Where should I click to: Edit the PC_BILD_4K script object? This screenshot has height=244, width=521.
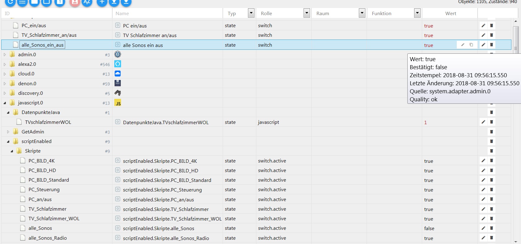coord(483,161)
